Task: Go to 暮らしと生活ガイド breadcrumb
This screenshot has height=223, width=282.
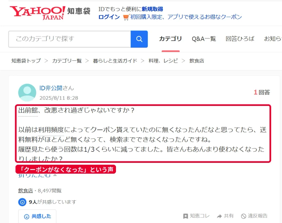Action: [115, 61]
